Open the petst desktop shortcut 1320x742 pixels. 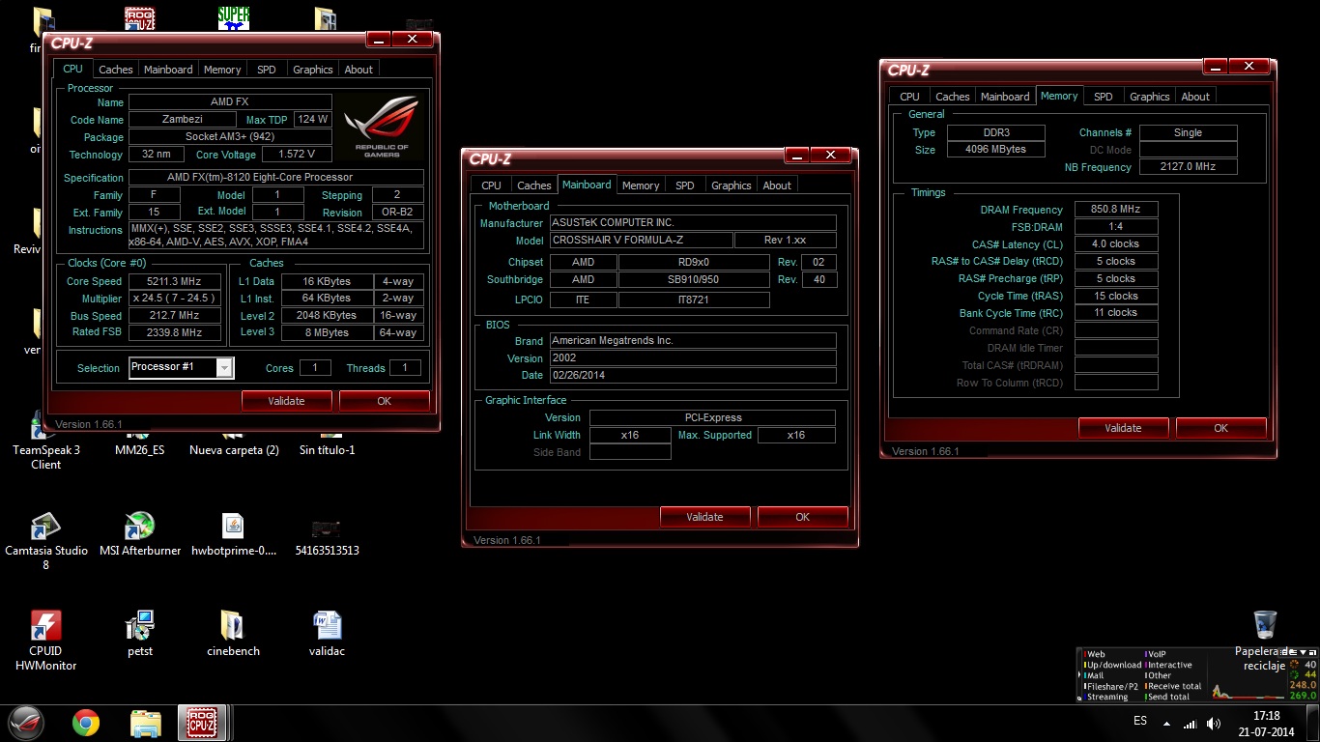tap(140, 634)
